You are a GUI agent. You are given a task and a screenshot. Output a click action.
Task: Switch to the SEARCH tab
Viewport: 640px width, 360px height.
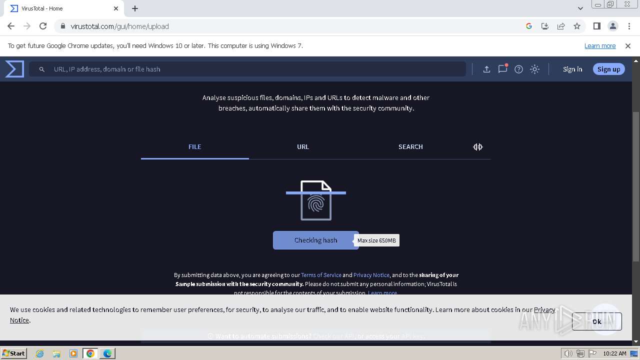pyautogui.click(x=410, y=147)
